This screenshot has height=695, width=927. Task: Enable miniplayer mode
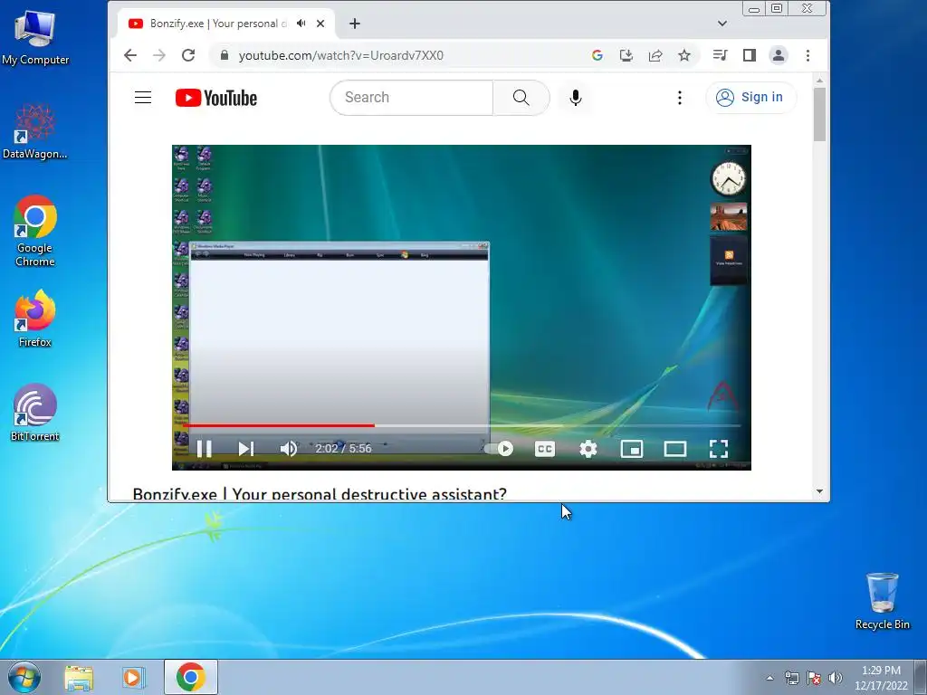coord(631,449)
